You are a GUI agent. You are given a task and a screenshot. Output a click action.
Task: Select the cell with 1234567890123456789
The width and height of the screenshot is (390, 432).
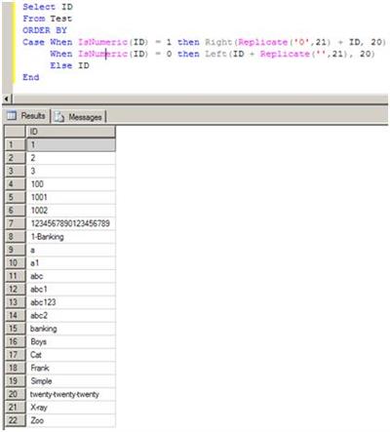pos(70,223)
